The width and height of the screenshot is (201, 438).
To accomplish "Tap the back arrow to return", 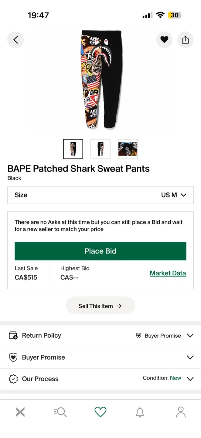I will [15, 40].
